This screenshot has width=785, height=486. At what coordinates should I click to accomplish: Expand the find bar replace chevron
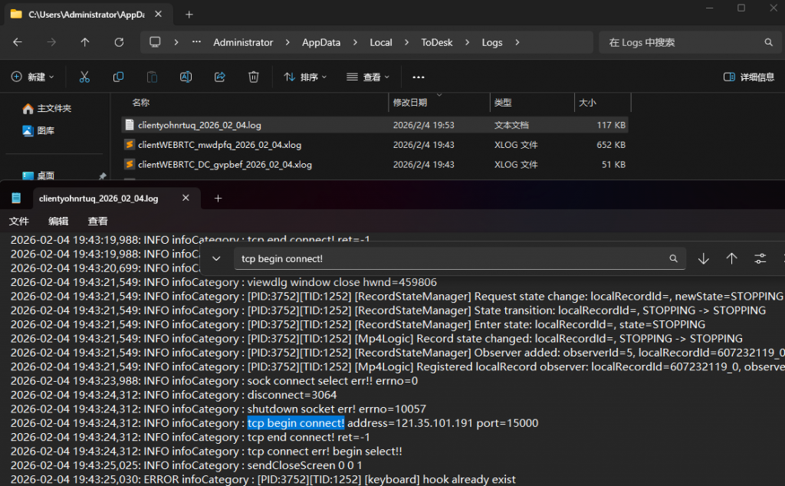[x=216, y=259]
